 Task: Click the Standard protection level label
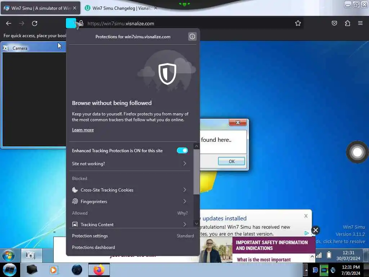click(185, 236)
